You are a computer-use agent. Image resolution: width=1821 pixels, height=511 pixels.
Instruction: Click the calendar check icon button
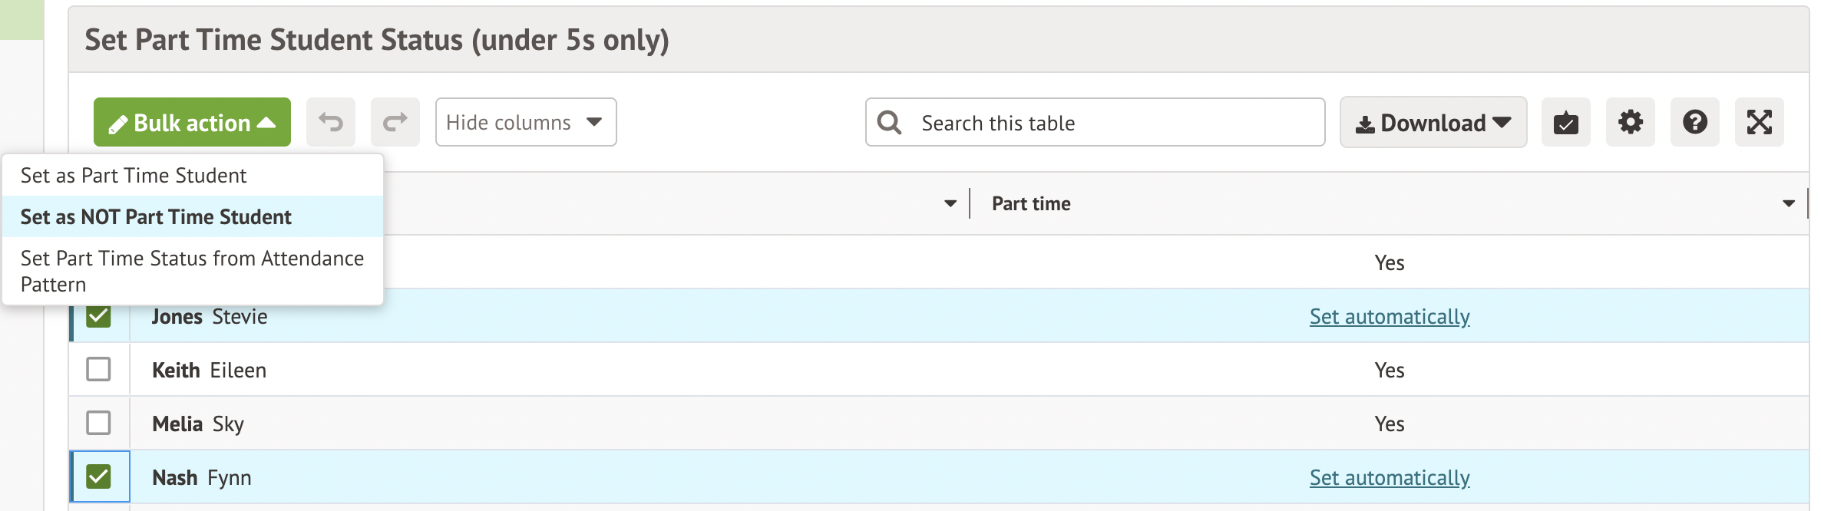[1566, 122]
